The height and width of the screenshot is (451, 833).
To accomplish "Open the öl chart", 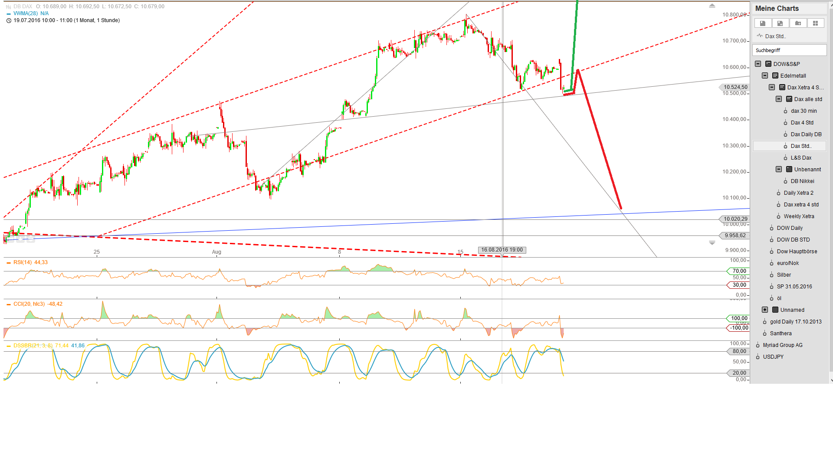I will (779, 298).
